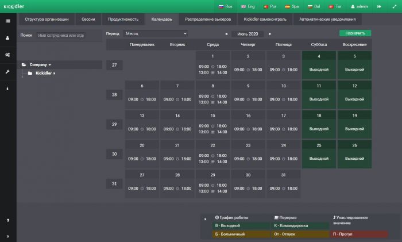
Task: Open the help question mark icon
Action: click(x=8, y=220)
